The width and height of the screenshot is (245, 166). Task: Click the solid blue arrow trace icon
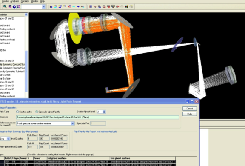click(78, 7)
